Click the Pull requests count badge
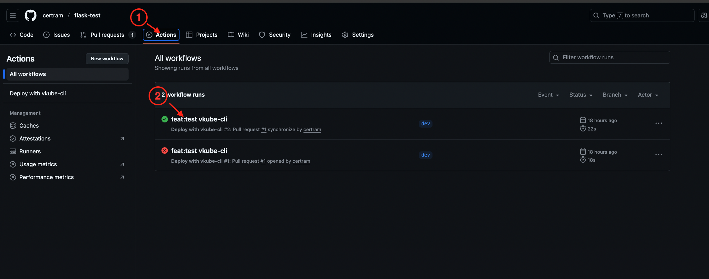Screen dimensions: 709x279 (132, 35)
